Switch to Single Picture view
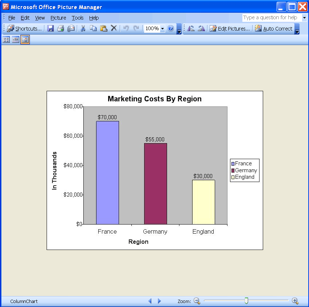The image size is (309, 307). [x=25, y=40]
